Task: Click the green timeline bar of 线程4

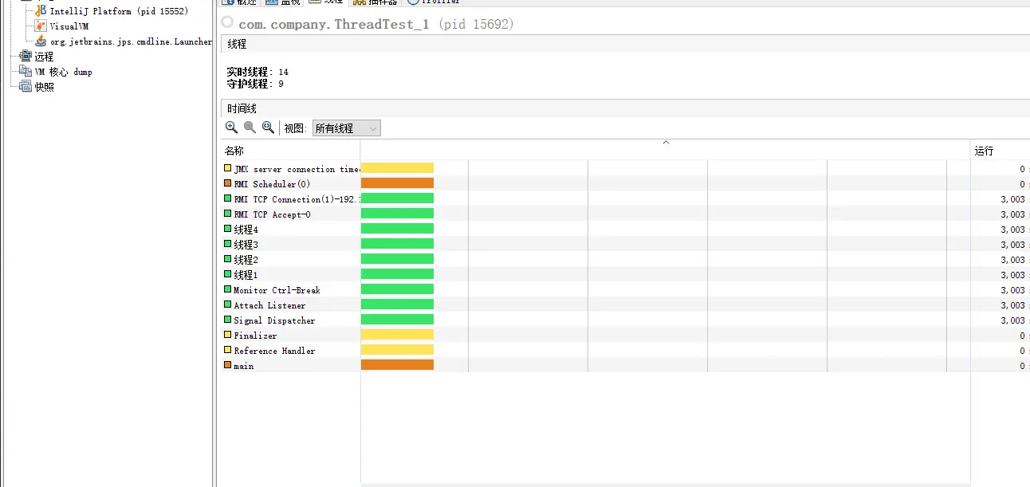Action: click(x=397, y=229)
